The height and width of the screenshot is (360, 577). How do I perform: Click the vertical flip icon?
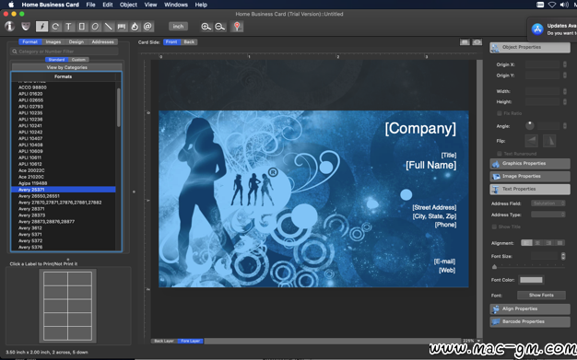point(549,141)
